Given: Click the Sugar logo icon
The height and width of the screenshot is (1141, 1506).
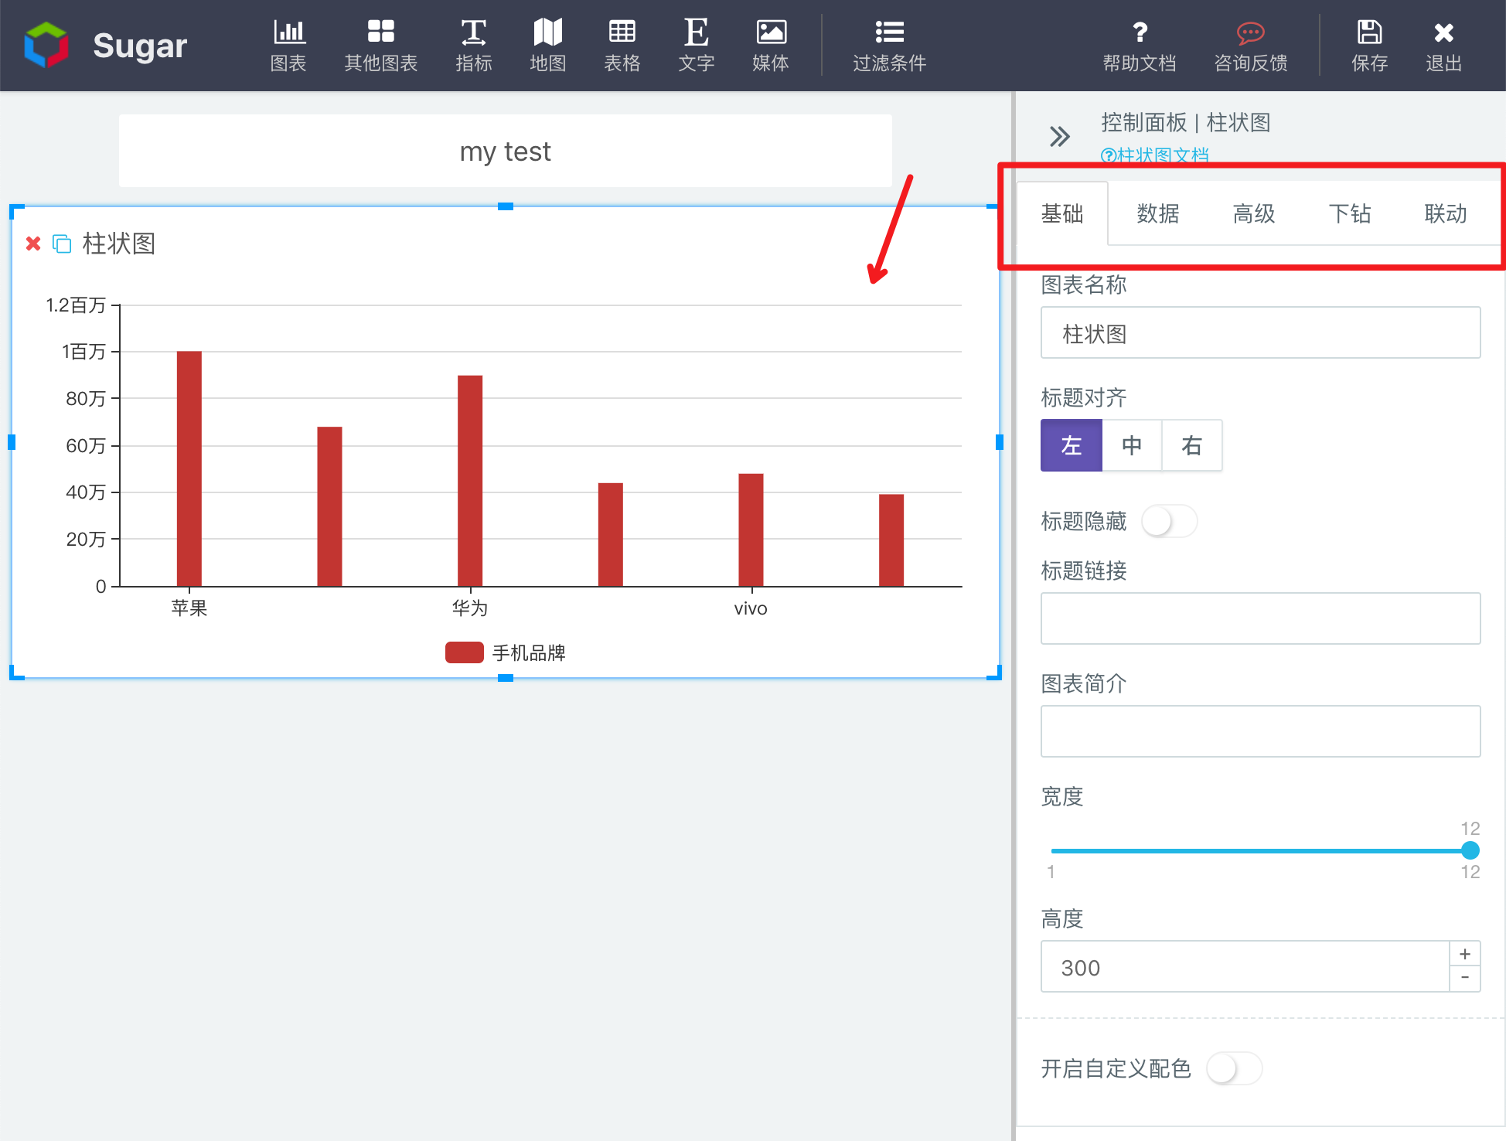Looking at the screenshot, I should point(46,45).
